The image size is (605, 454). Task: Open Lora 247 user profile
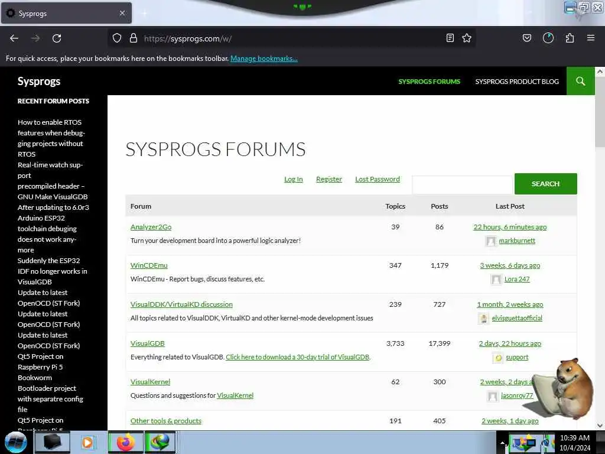point(517,279)
